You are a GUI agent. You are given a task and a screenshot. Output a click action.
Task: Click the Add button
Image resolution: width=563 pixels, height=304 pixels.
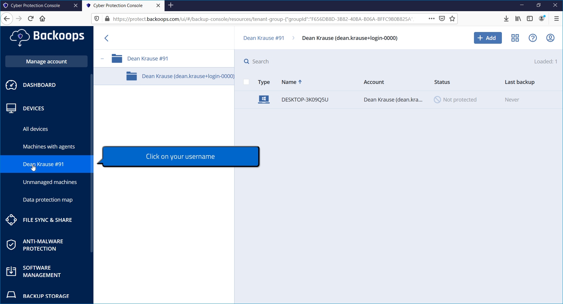(x=488, y=38)
